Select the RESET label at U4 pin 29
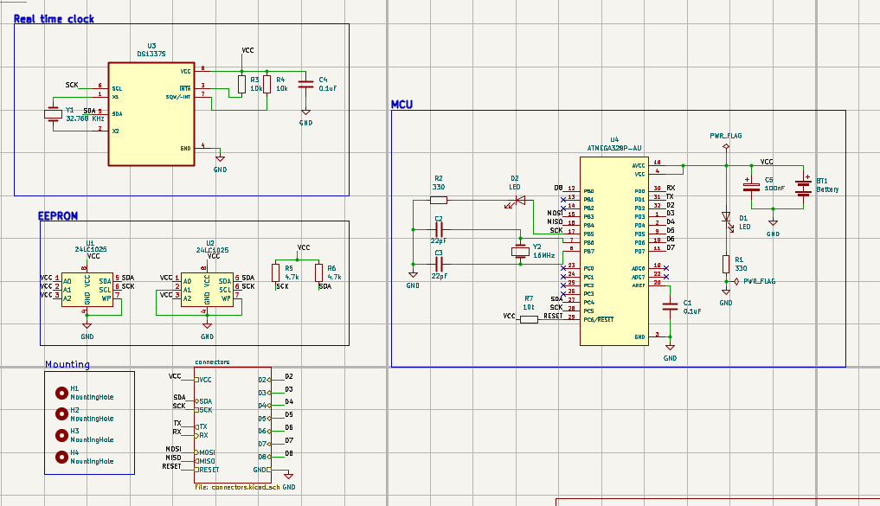The width and height of the screenshot is (880, 506). point(553,316)
